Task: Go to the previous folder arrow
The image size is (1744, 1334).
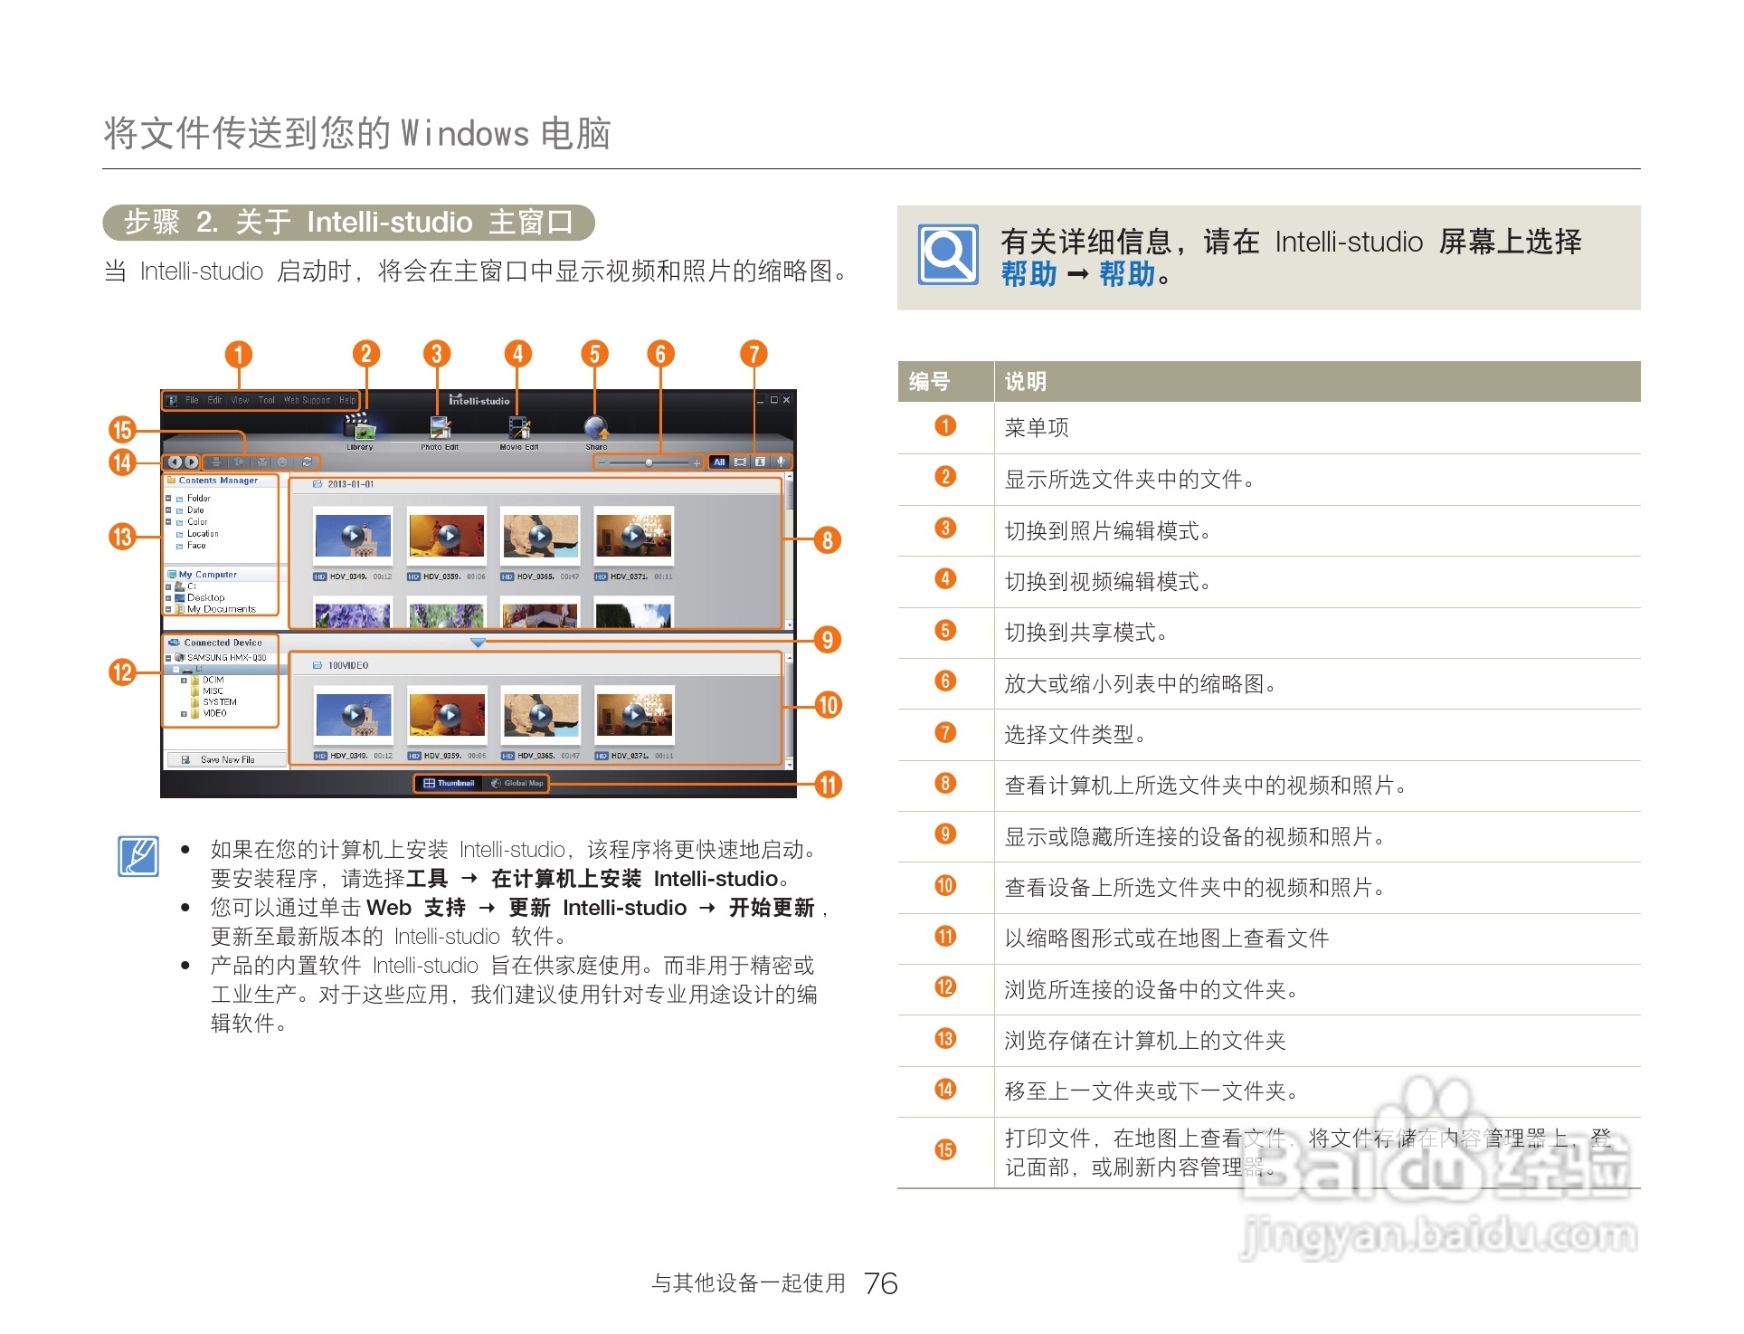Action: 175,462
